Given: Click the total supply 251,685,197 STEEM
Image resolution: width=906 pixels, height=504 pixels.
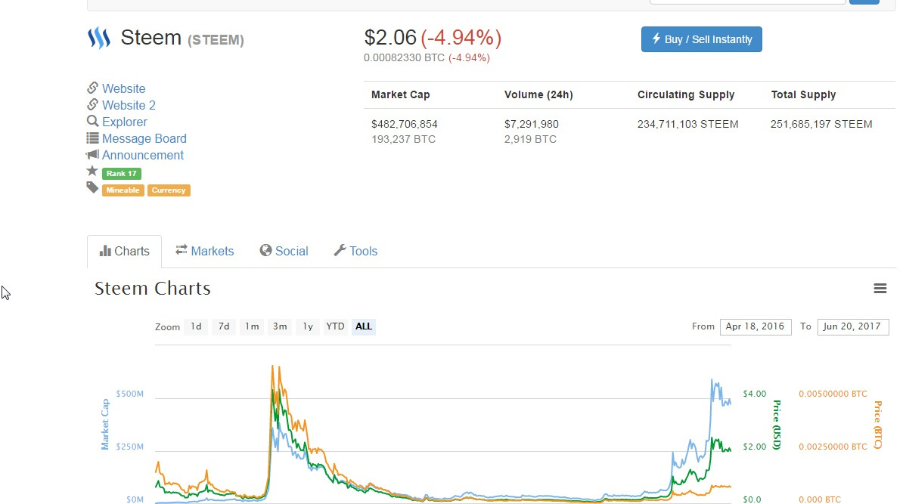Looking at the screenshot, I should tap(821, 124).
